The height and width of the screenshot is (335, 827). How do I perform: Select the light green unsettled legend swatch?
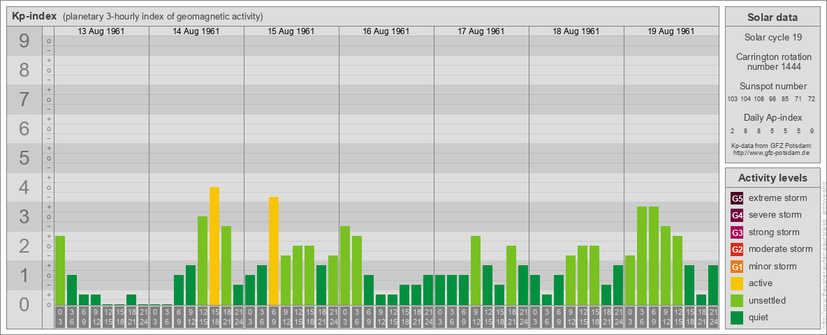tap(737, 300)
